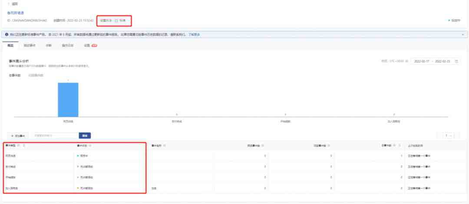This screenshot has width=469, height=204.
Task: Open the blue data source title link
Action: (15, 13)
